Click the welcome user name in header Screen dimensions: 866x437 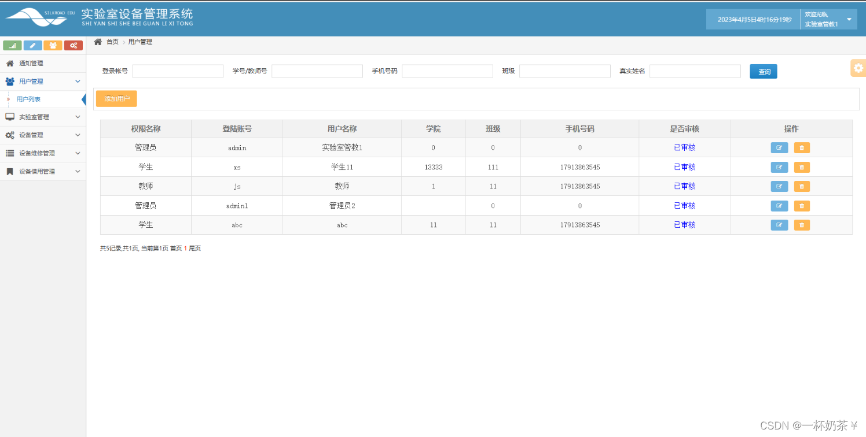(821, 24)
